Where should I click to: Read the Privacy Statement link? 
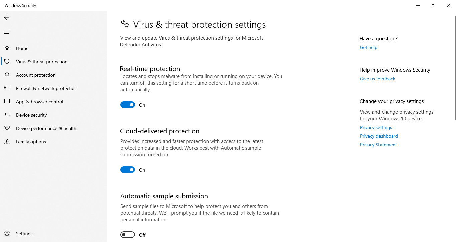tap(378, 145)
